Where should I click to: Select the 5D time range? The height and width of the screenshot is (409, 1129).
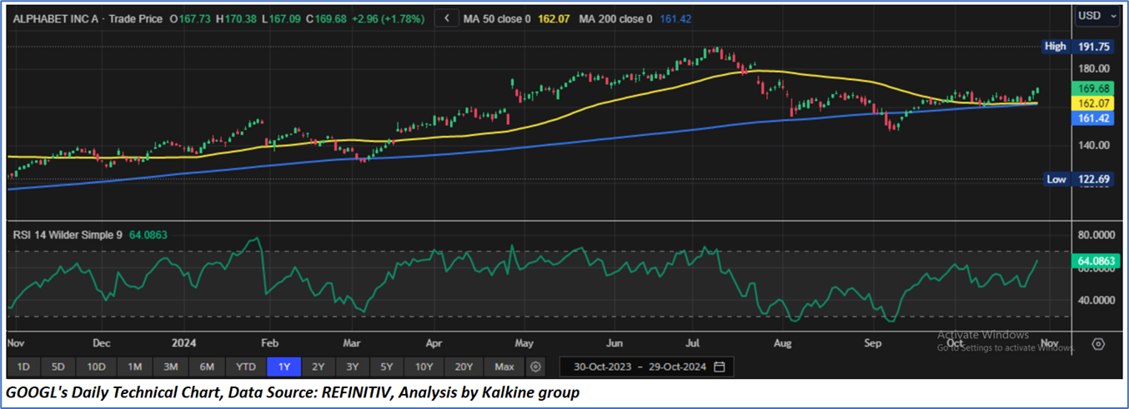[58, 367]
